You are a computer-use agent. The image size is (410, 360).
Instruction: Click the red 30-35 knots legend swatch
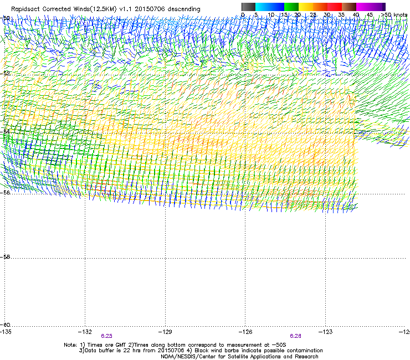click(335, 7)
